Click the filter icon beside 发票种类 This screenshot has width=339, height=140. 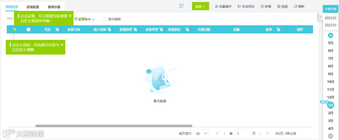(x=135, y=29)
